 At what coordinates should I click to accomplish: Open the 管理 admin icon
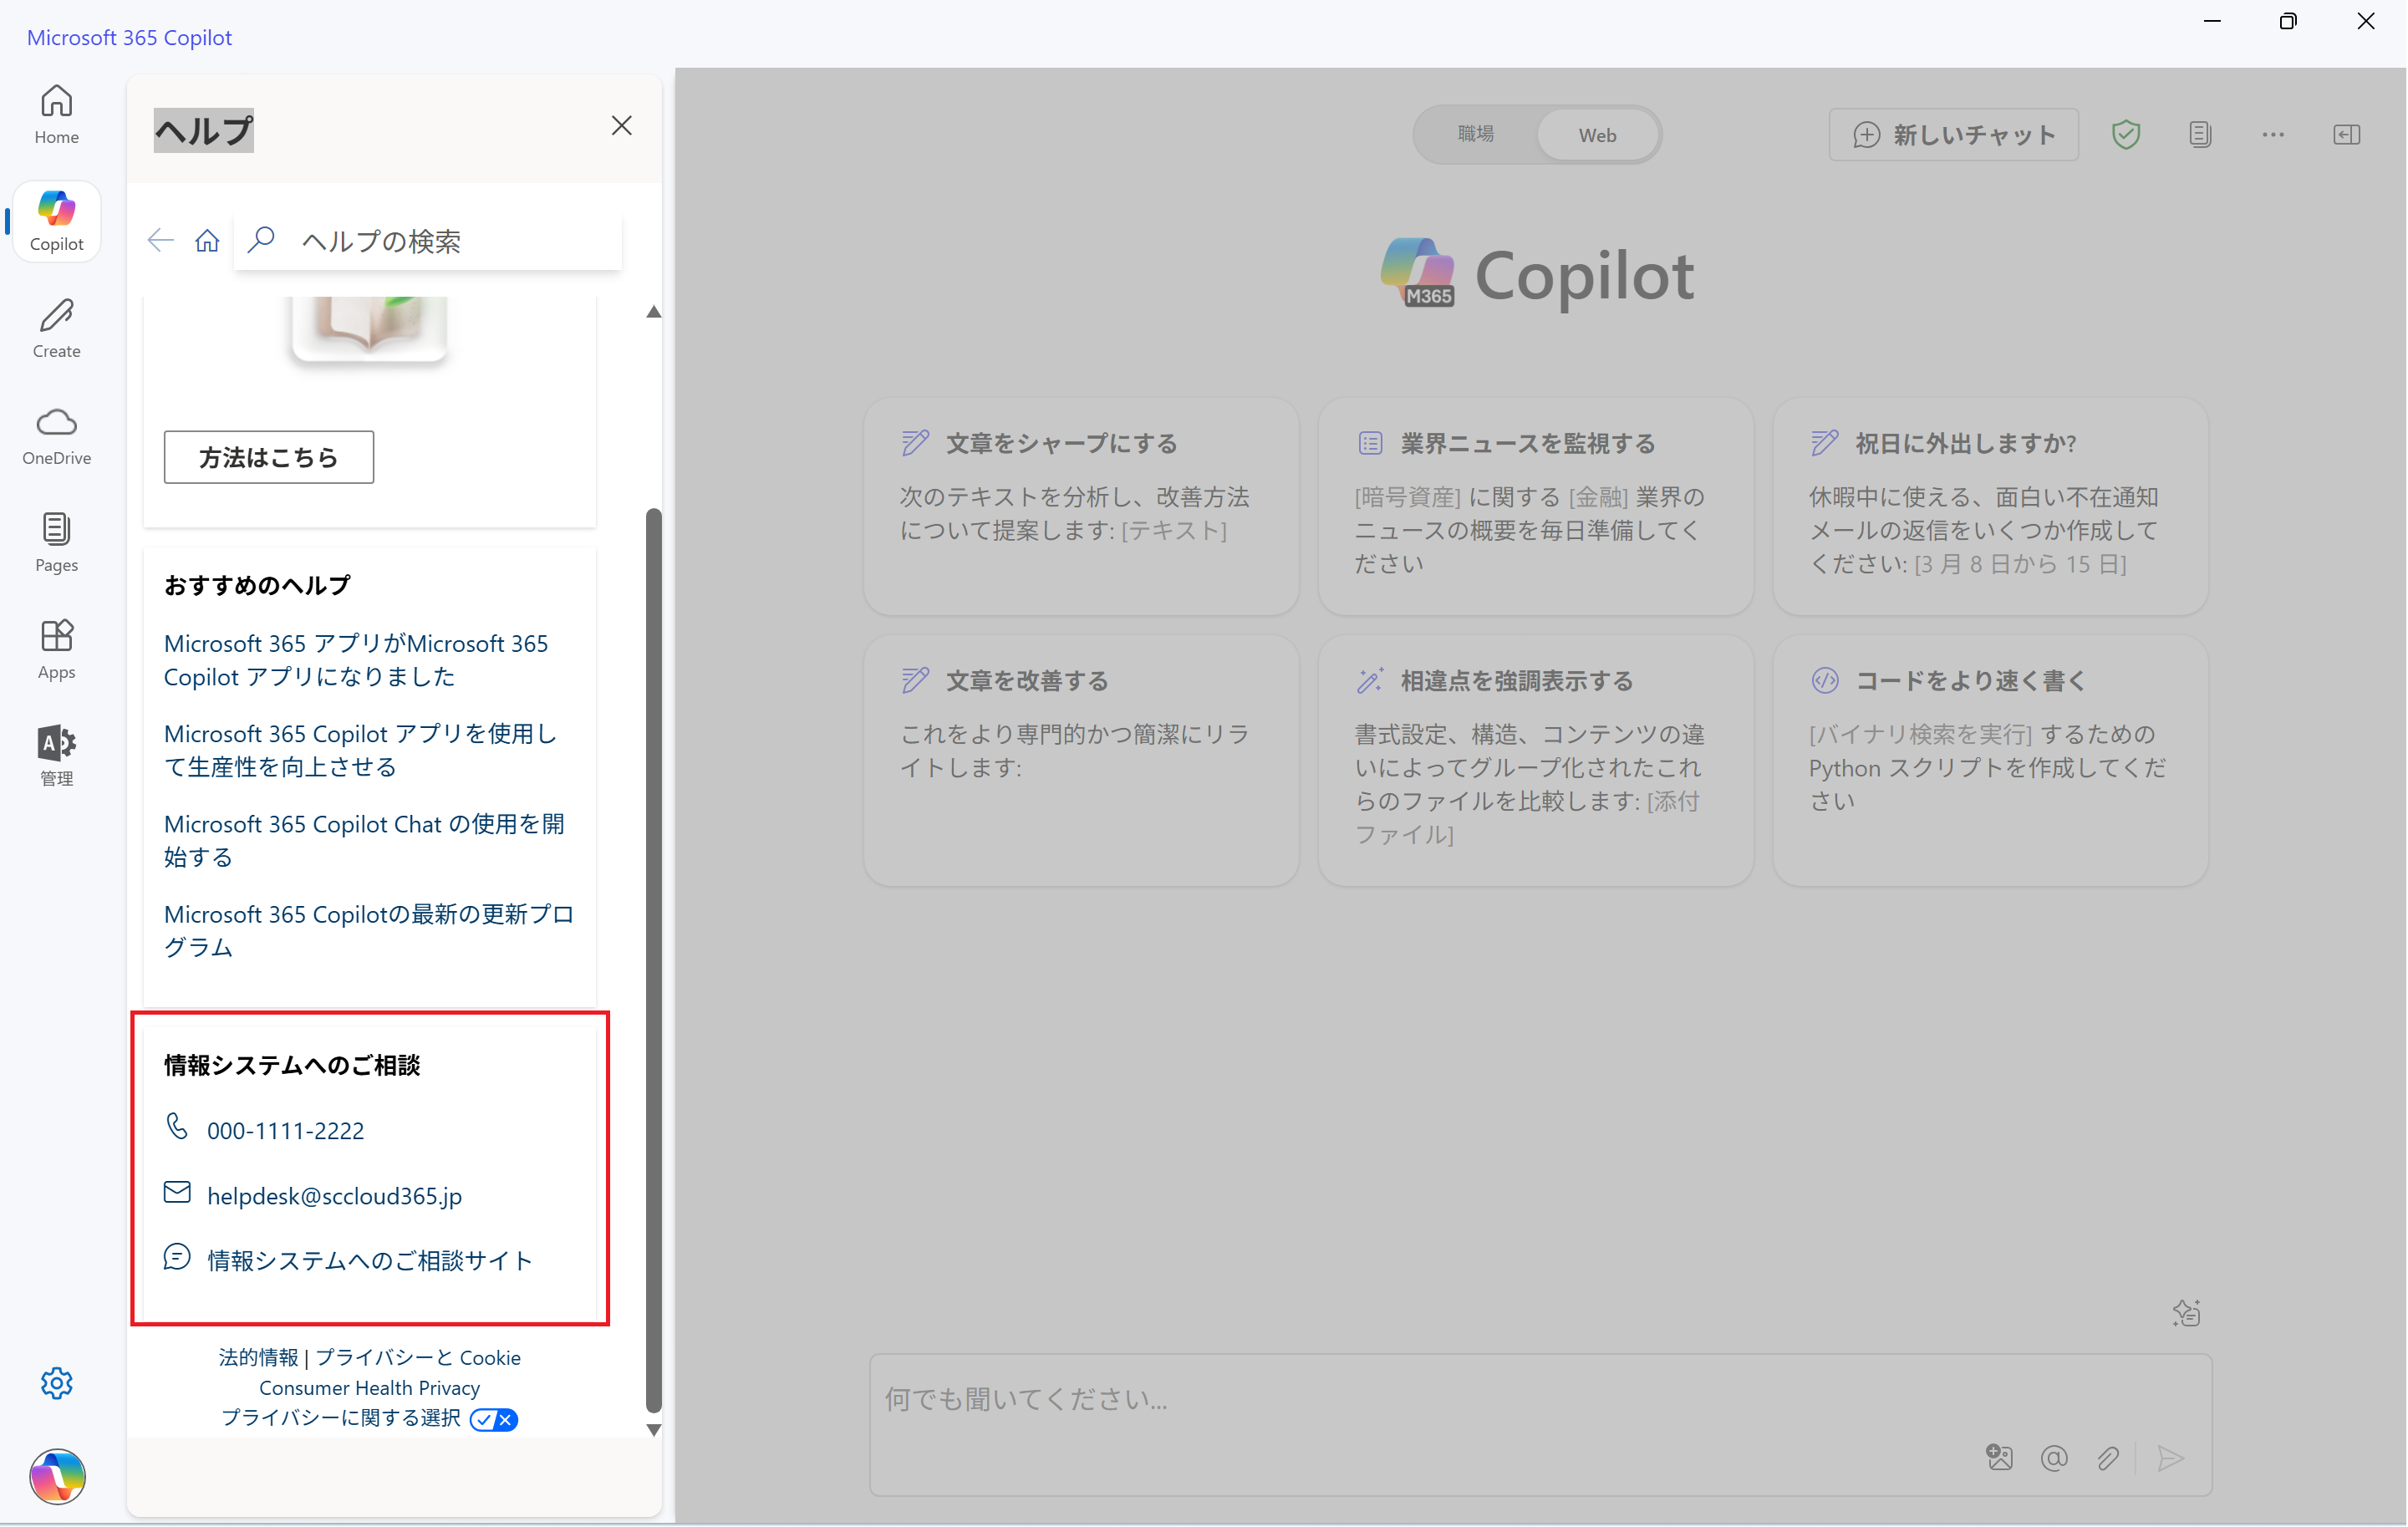pos(56,756)
